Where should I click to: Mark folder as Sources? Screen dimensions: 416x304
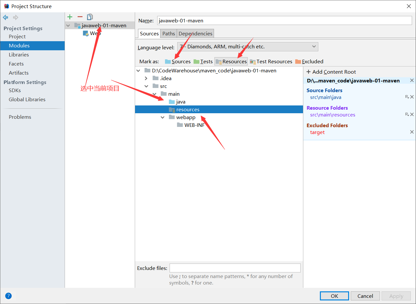pos(178,62)
